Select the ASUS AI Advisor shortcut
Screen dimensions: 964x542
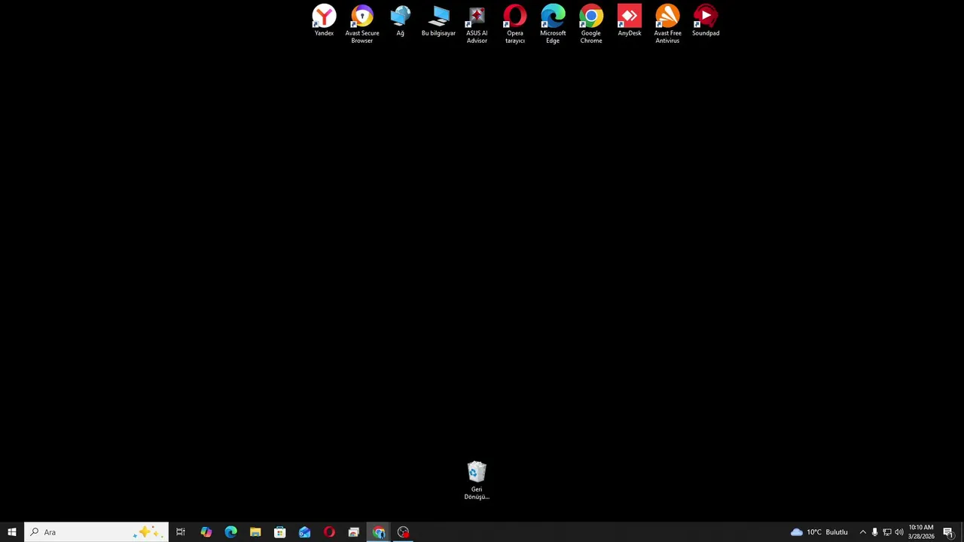477,24
